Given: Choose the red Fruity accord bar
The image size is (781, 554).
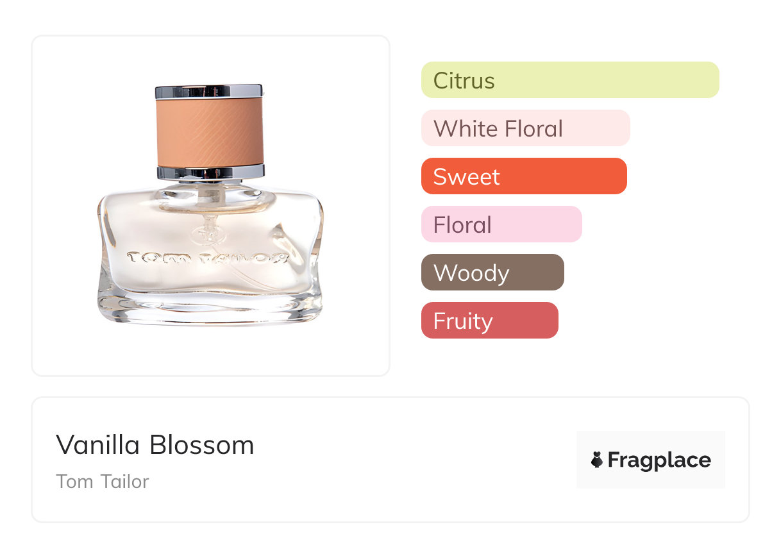Looking at the screenshot, I should point(489,321).
